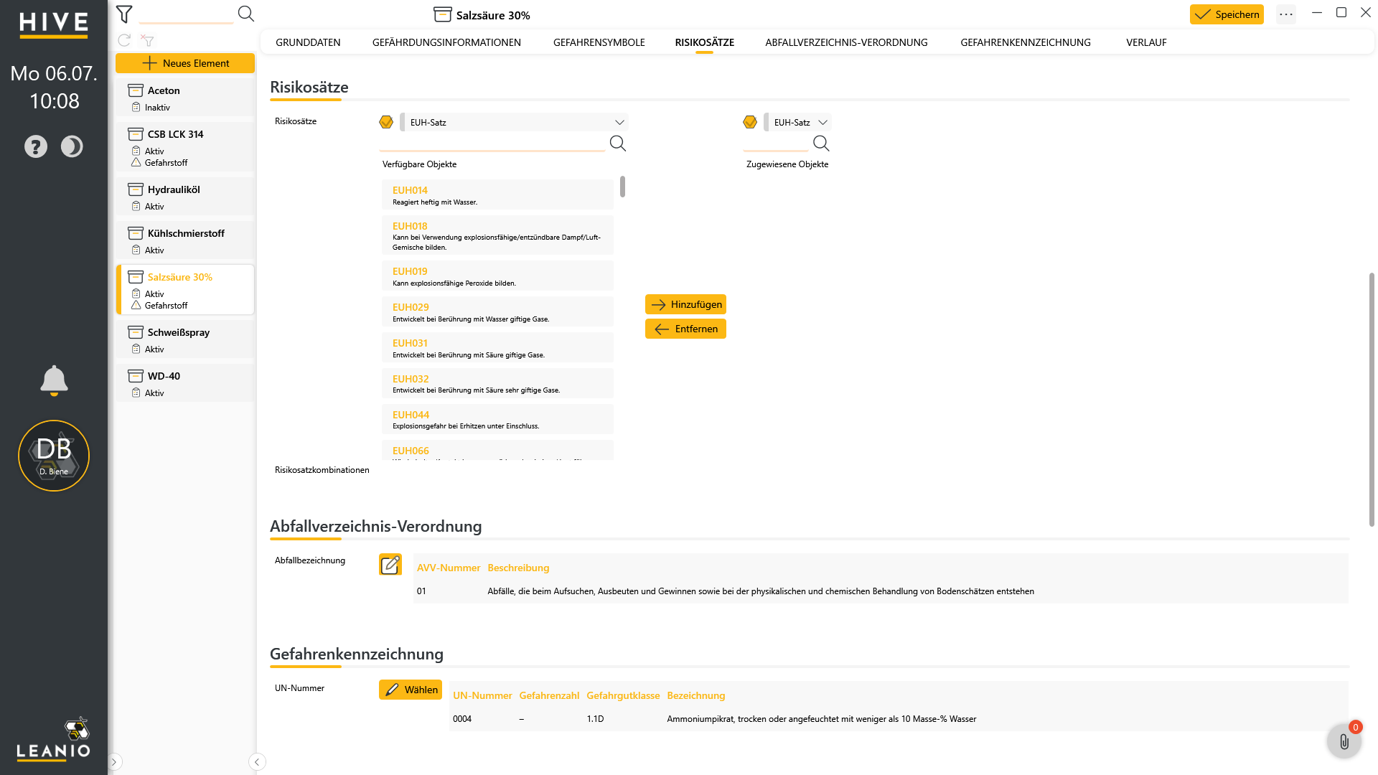
Task: Open the Gefährdungsinformationen tab
Action: (x=446, y=42)
